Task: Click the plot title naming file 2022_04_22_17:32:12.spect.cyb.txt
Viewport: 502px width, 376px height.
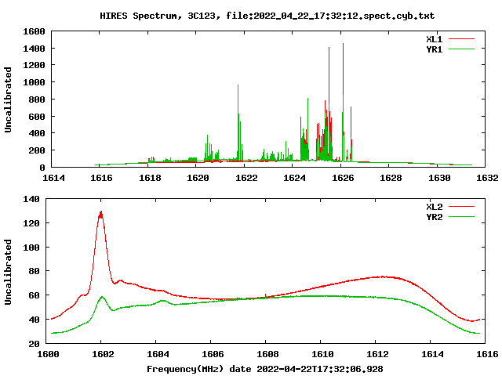Action: click(267, 16)
